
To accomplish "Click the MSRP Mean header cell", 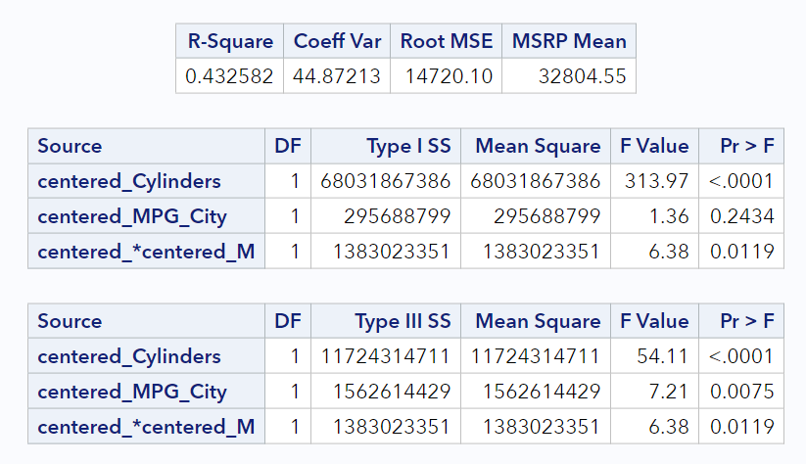I will (x=568, y=42).
